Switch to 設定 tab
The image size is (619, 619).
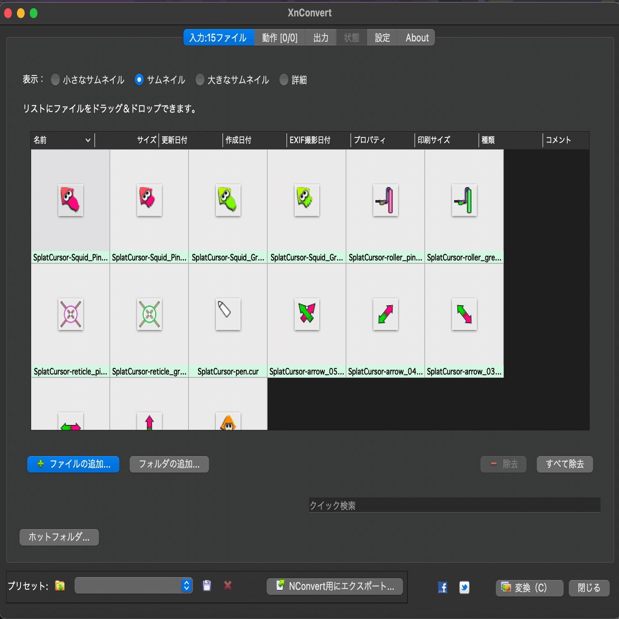382,38
